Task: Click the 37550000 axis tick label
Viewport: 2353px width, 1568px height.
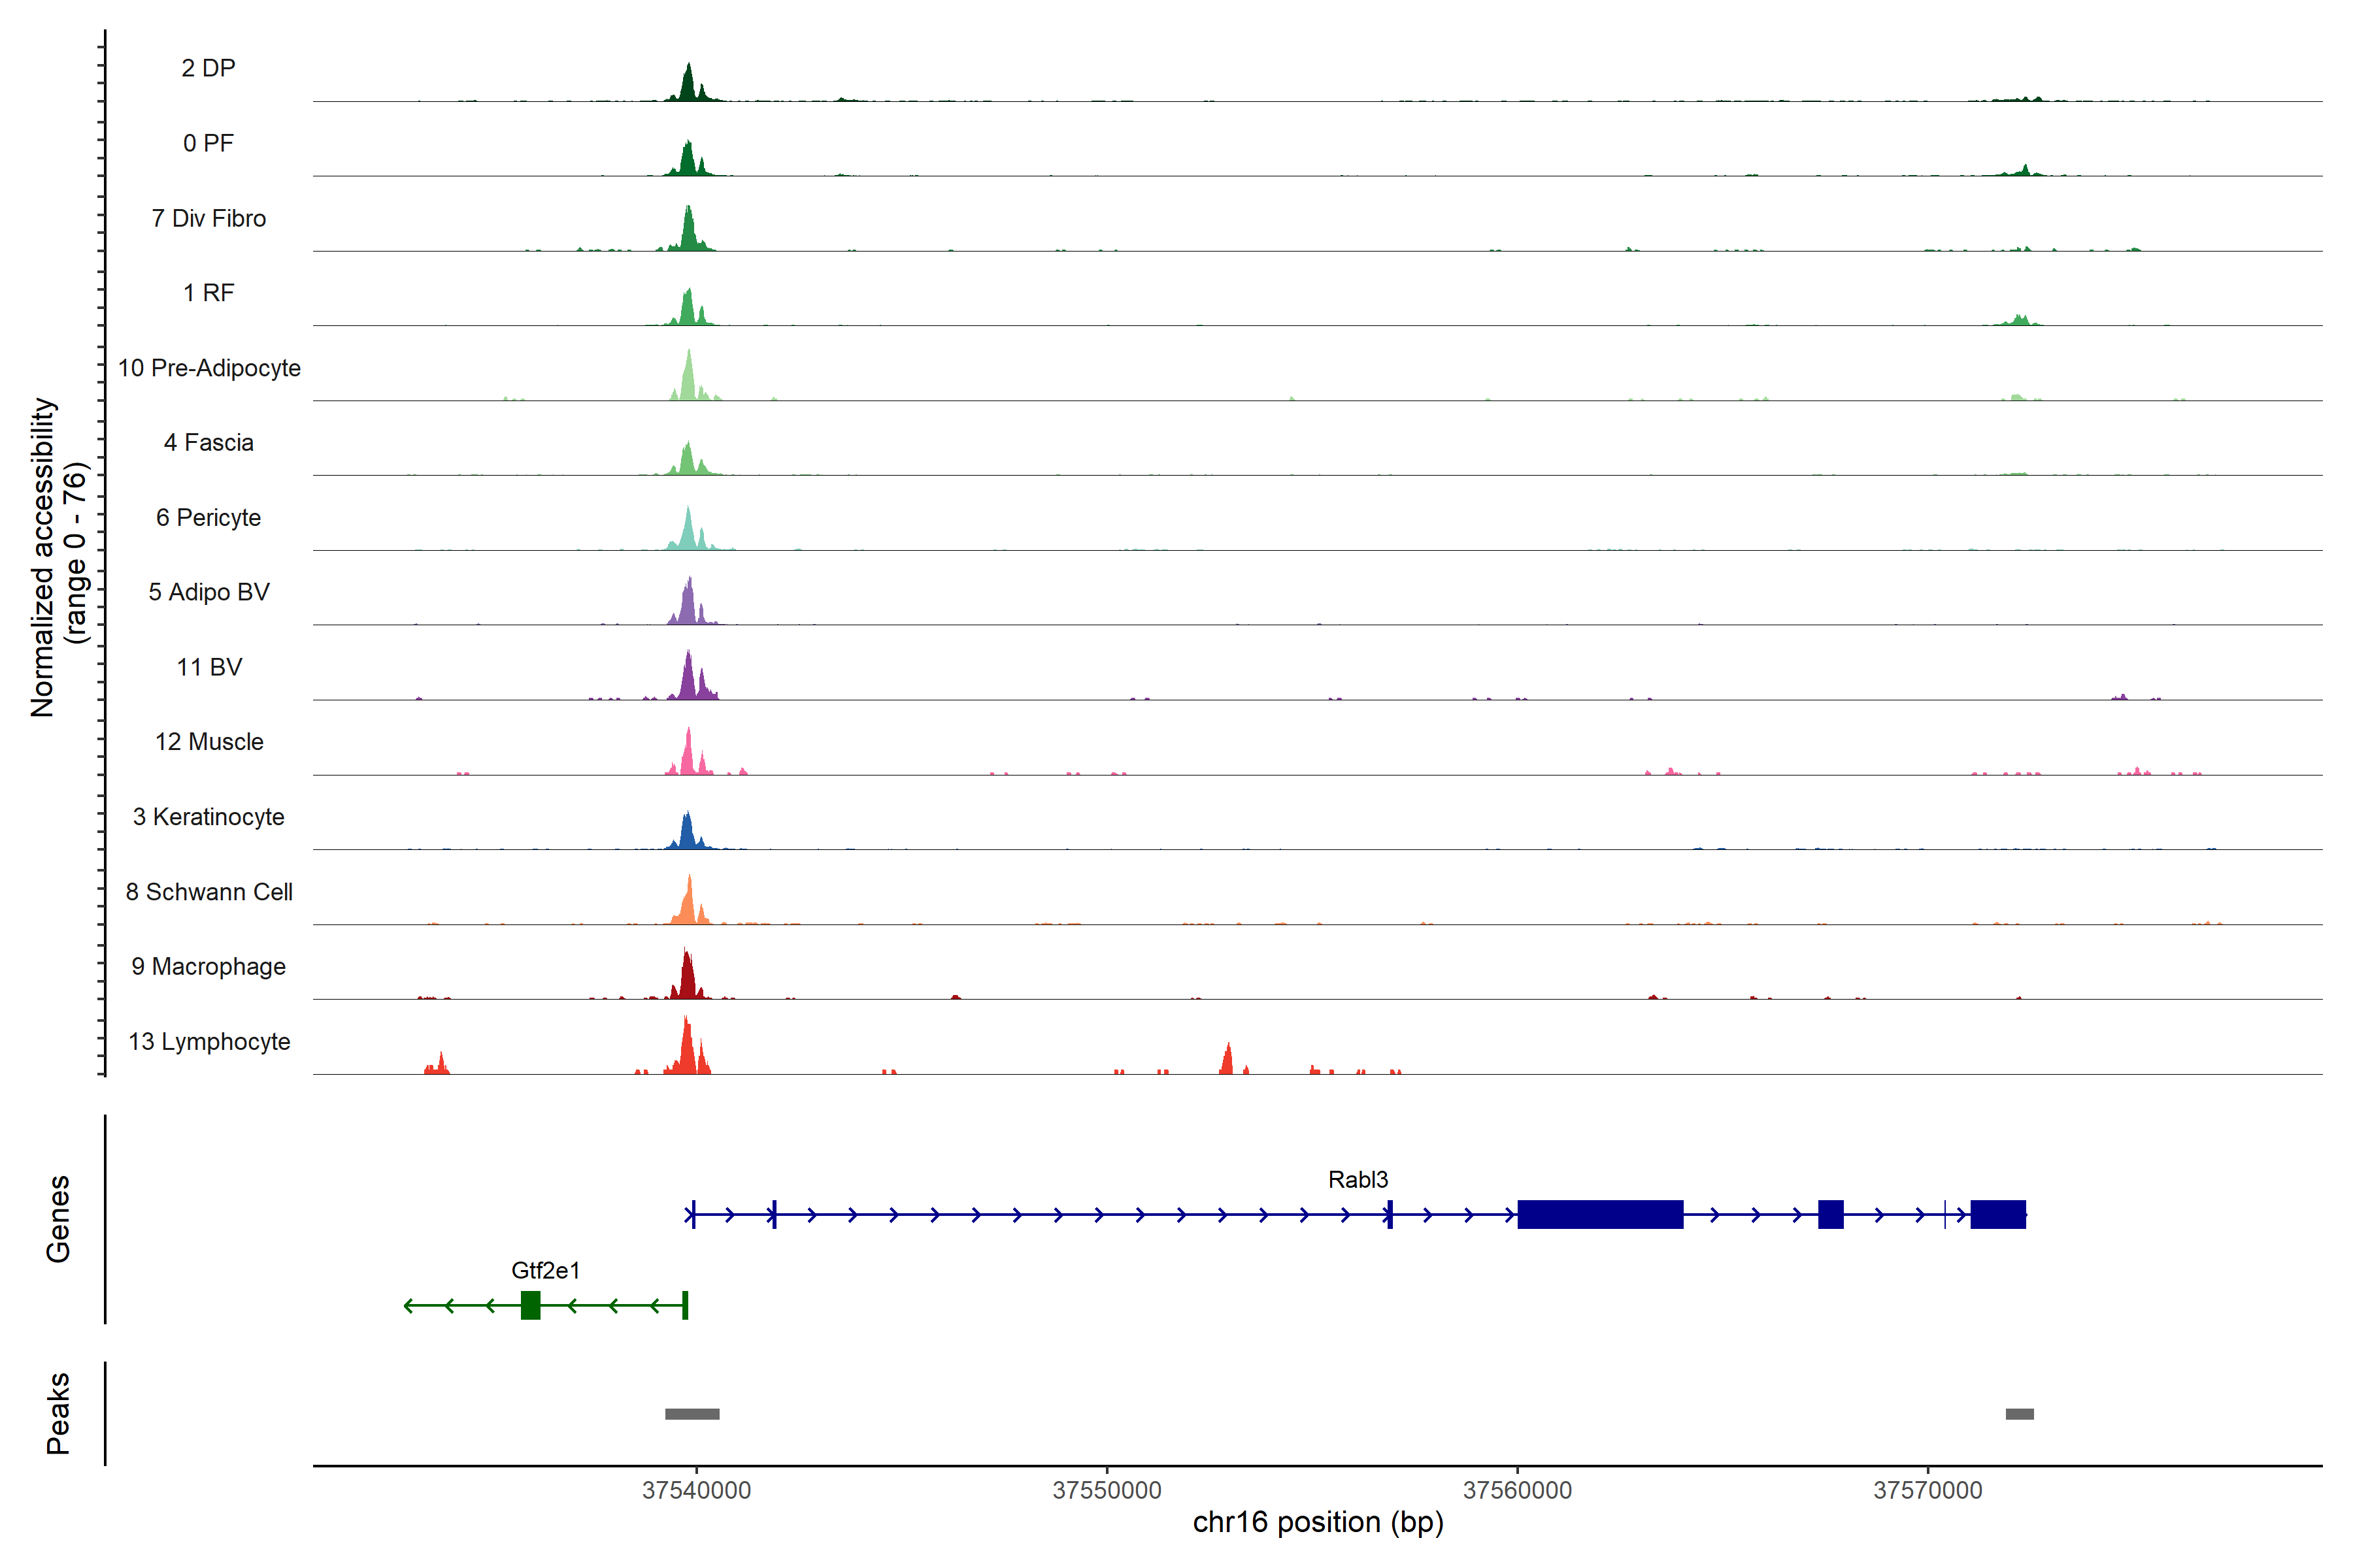Action: 1107,1490
